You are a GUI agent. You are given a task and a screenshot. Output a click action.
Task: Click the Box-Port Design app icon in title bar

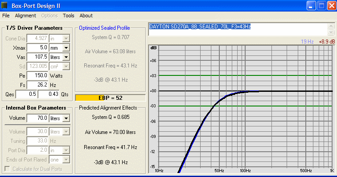coord(4,5)
